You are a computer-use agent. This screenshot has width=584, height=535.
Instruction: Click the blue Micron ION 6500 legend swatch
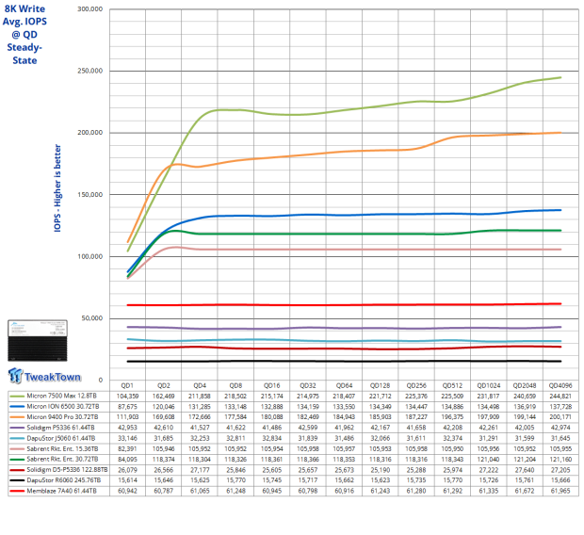click(x=17, y=407)
